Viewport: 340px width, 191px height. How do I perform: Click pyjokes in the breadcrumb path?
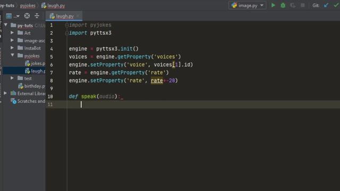coord(28,6)
